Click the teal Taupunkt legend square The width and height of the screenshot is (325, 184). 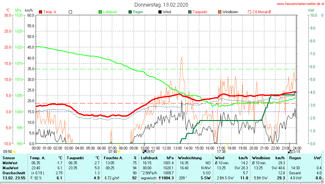tap(190, 12)
